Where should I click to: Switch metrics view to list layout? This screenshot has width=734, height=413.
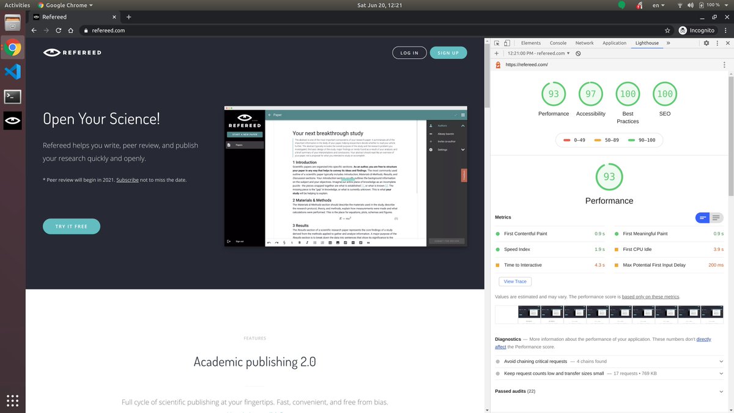[714, 217]
